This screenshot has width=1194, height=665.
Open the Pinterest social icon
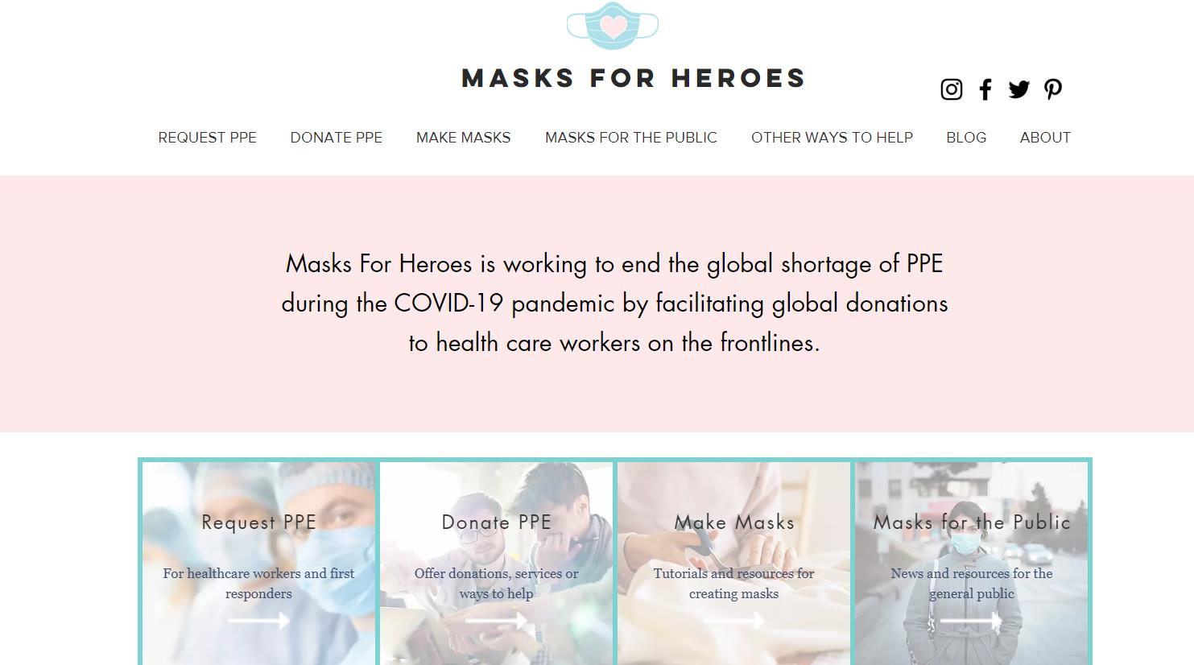click(1052, 89)
